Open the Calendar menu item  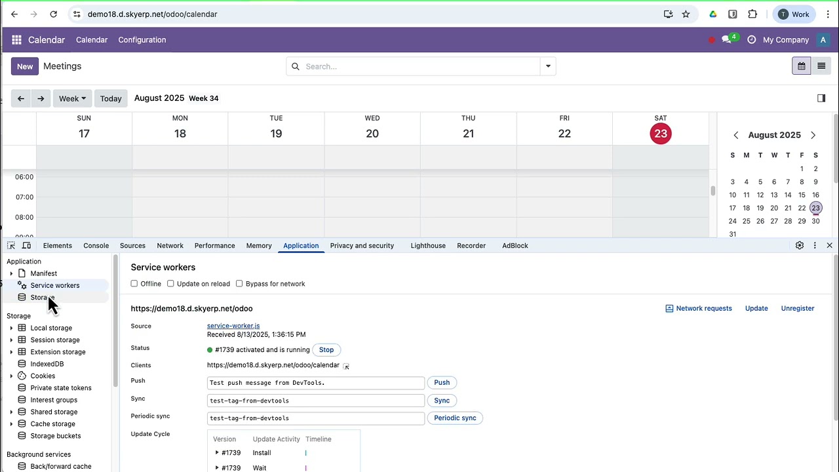92,40
